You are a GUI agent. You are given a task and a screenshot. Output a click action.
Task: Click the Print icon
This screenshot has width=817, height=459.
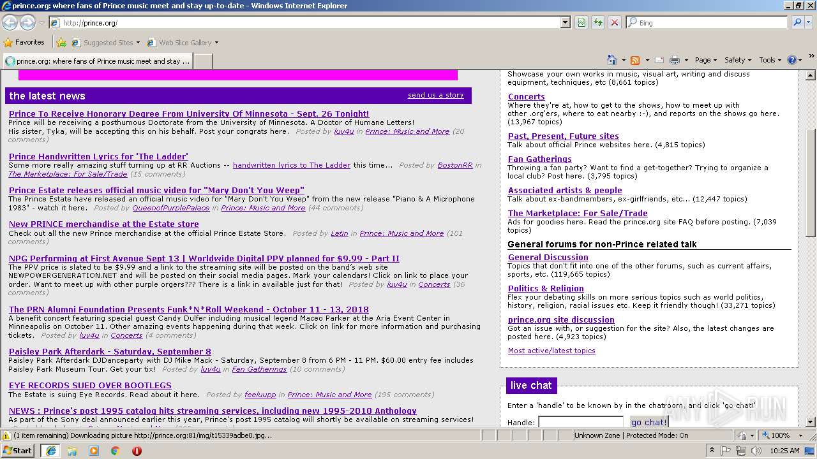point(675,60)
